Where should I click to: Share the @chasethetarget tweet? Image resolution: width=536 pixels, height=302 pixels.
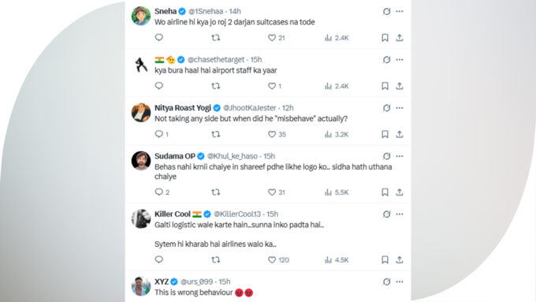click(x=400, y=86)
